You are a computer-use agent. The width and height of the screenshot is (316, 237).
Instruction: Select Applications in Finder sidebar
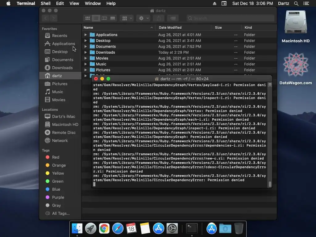(x=60, y=44)
